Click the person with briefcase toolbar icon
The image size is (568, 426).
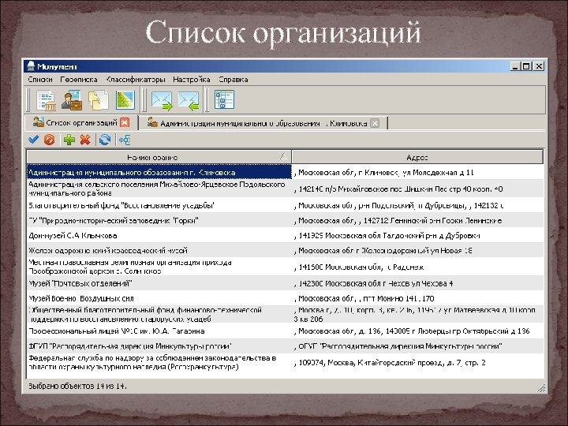coord(72,100)
